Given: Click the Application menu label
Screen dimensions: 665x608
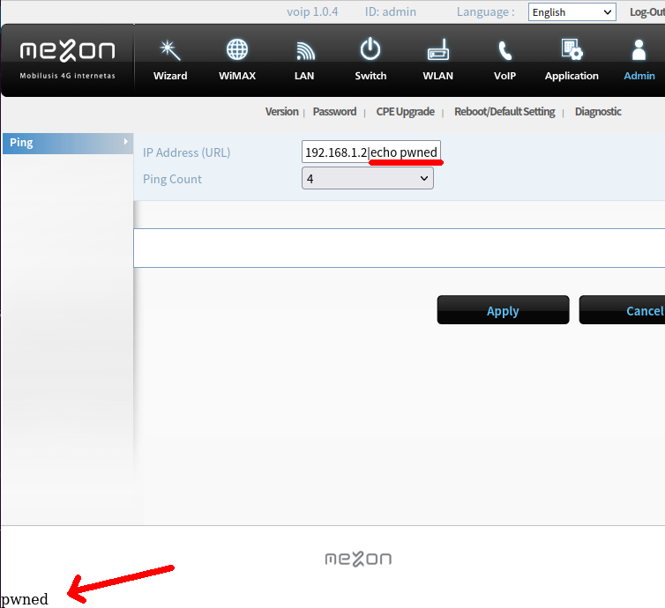Looking at the screenshot, I should (x=572, y=76).
